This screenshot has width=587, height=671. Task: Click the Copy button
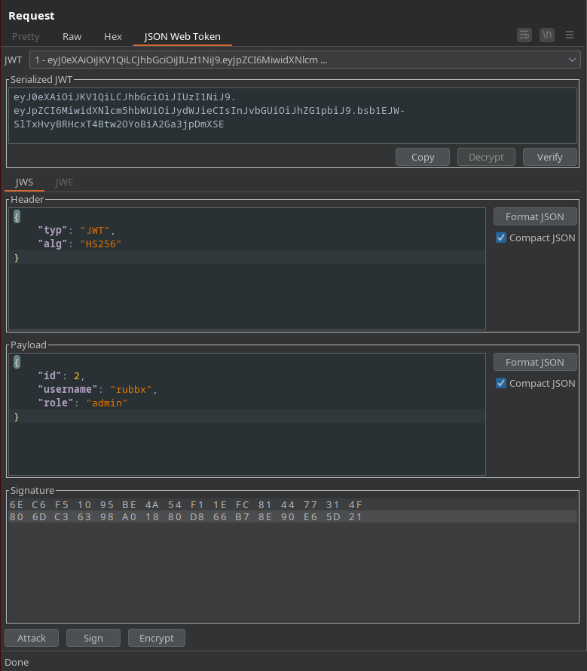click(423, 157)
